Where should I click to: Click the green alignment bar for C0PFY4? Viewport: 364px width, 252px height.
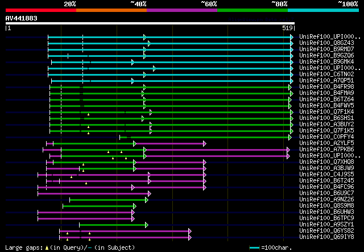point(205,138)
